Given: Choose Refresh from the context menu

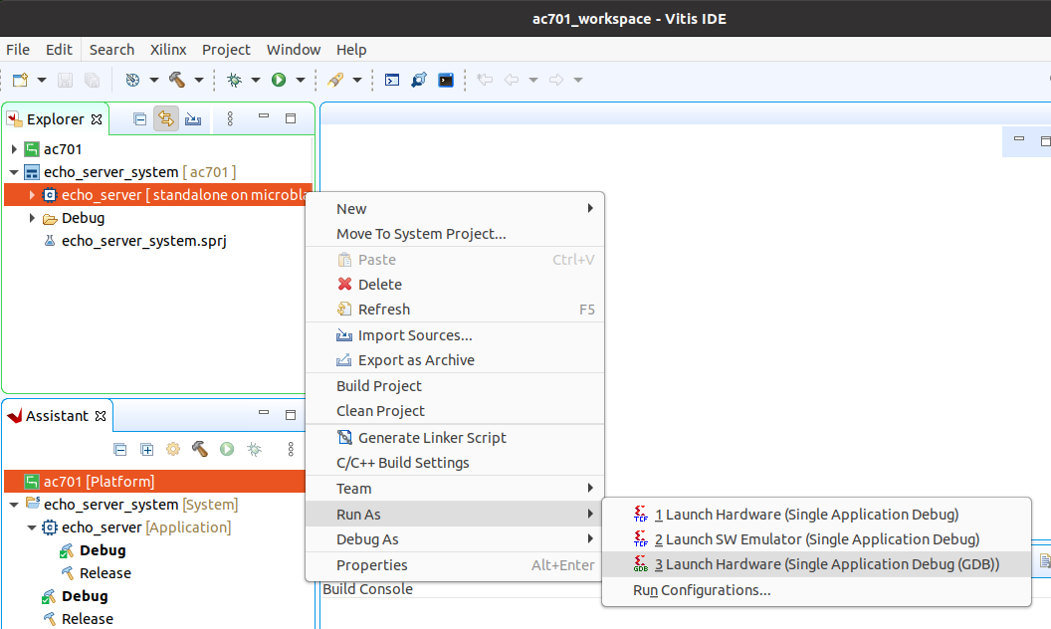Looking at the screenshot, I should click(x=455, y=310).
